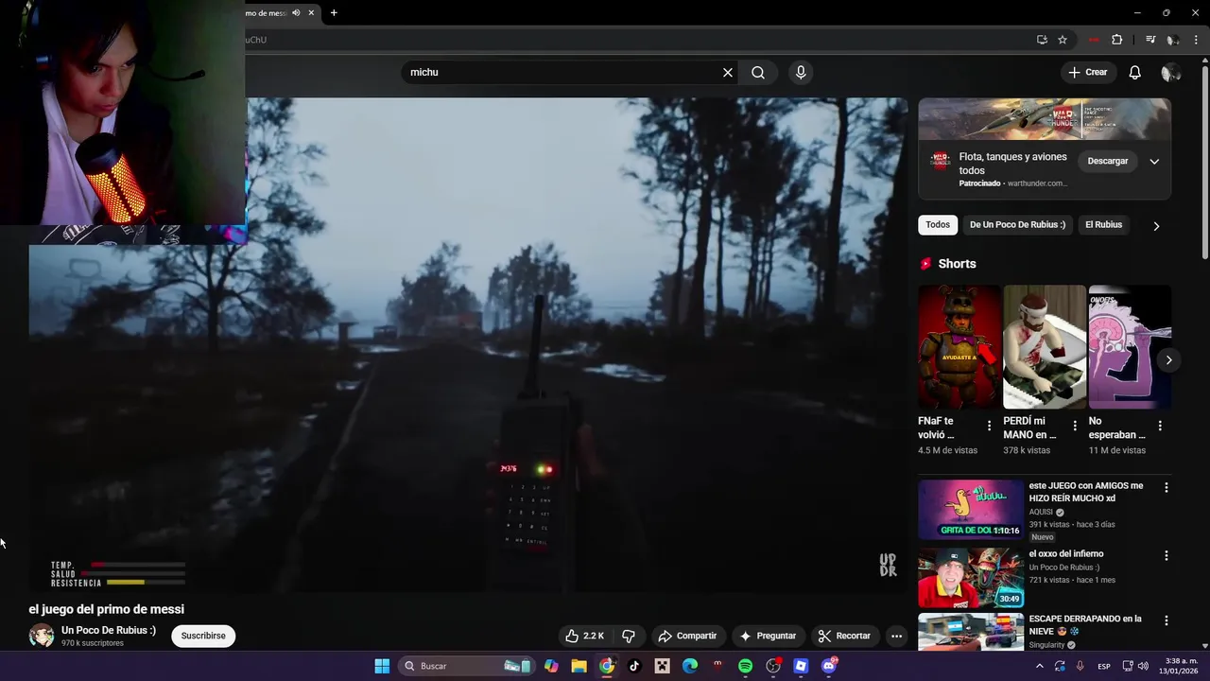Open Microsoft Edge from the taskbar
Viewport: 1210px width, 681px height.
coord(690,666)
